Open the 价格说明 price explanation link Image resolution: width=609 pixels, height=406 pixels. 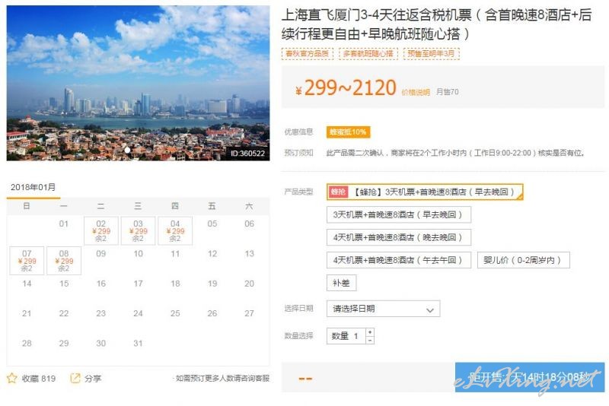click(x=416, y=92)
